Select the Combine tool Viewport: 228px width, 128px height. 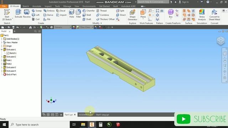click(103, 15)
